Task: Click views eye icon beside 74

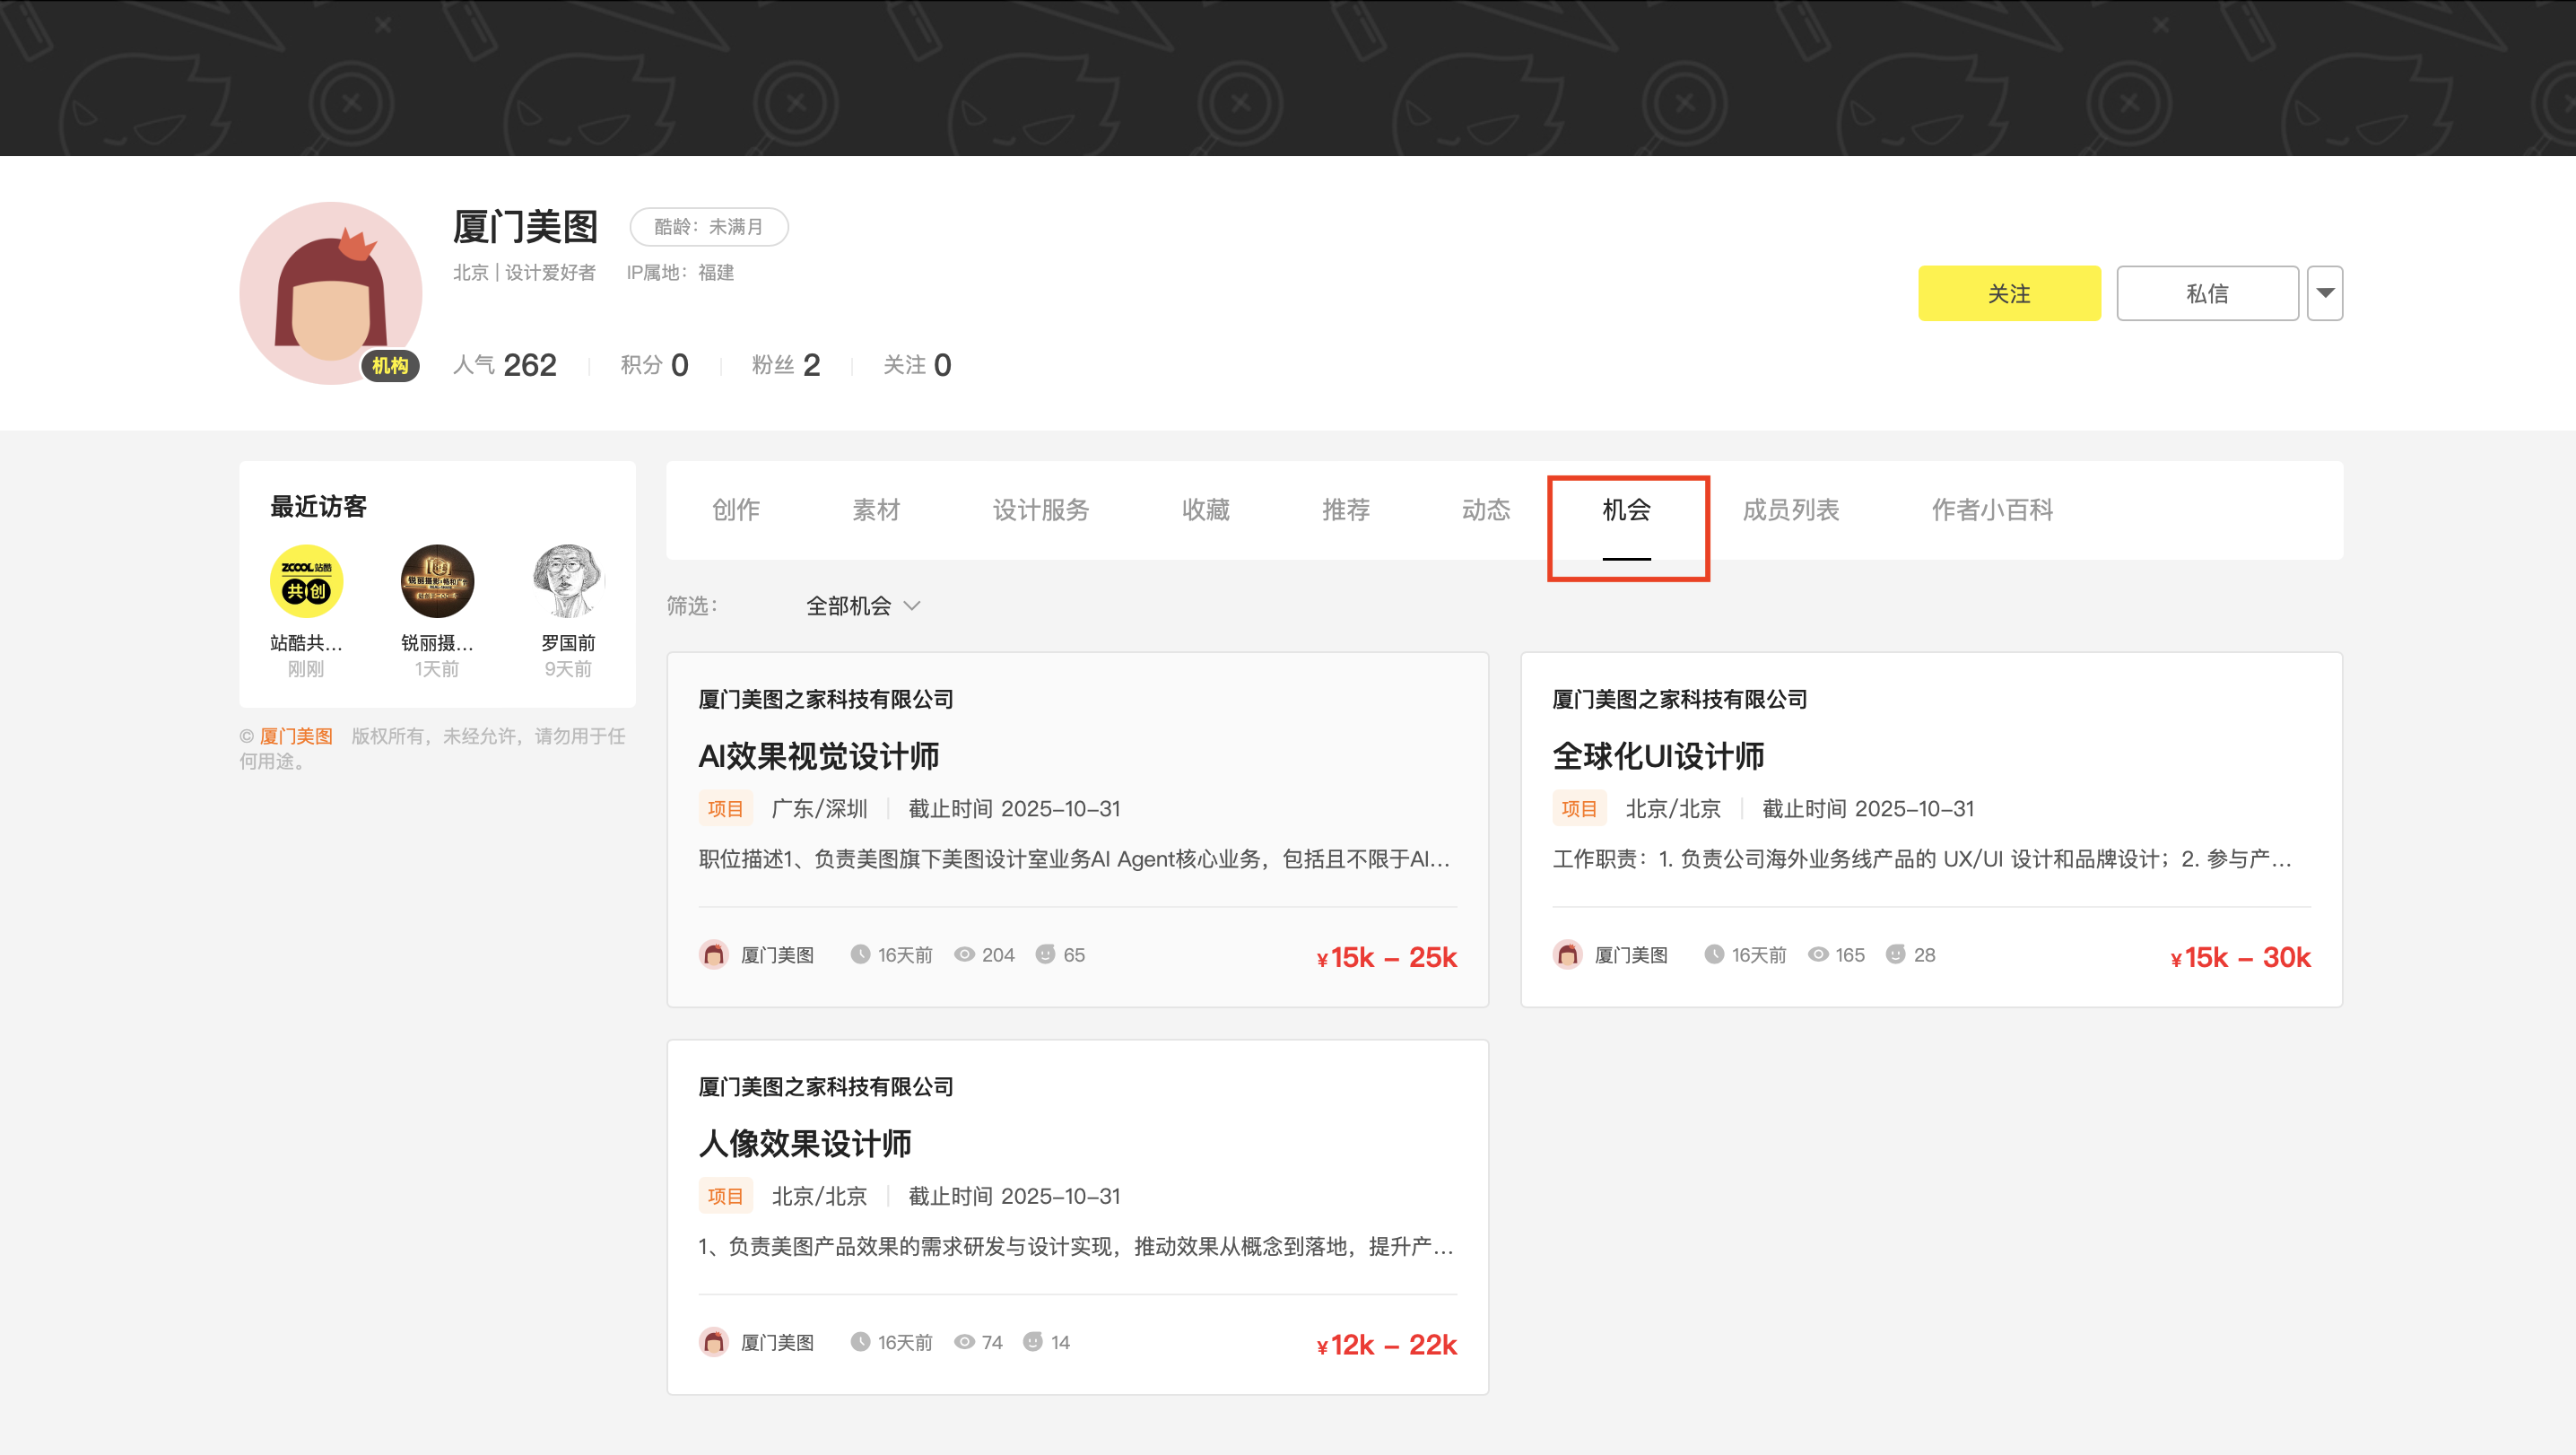Action: pos(964,1341)
